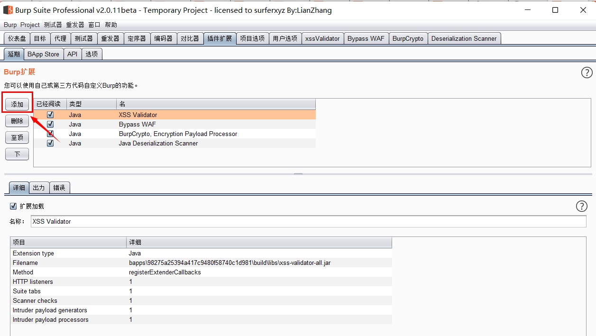Switch to the 重发器 main tab
The image size is (596, 336).
[110, 38]
